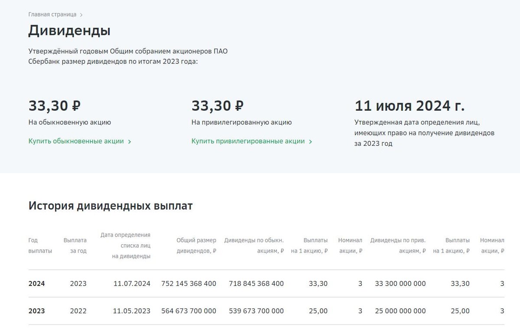The width and height of the screenshot is (520, 328).
Task: Click the Дивиденды по прив. акциям header
Action: [398, 246]
